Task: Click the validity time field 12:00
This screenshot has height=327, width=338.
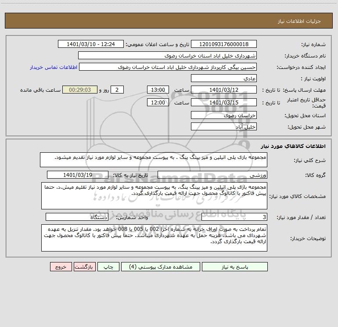Action: tap(158, 102)
